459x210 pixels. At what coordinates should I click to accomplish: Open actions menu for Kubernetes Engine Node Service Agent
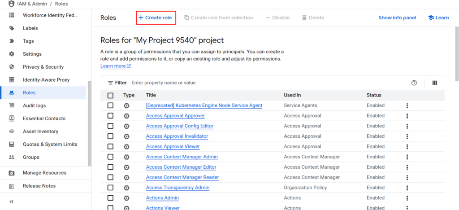(407, 106)
